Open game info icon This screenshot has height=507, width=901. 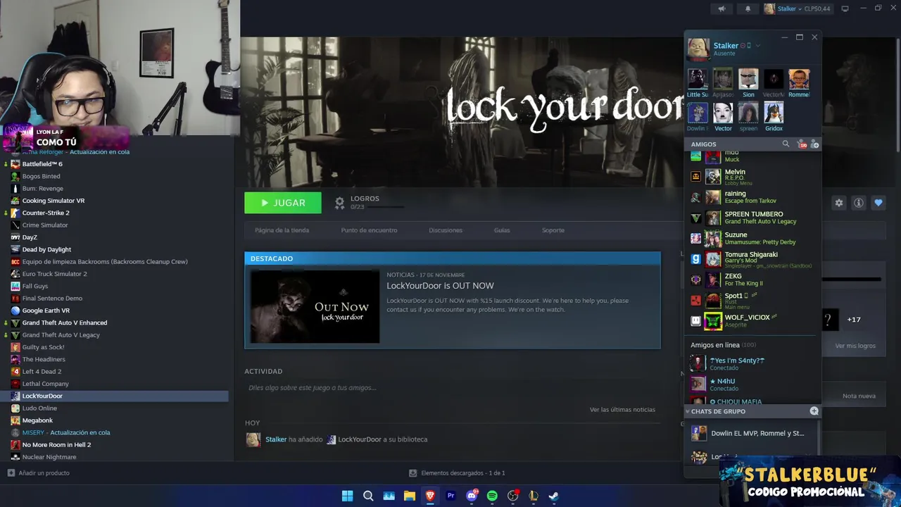pos(859,203)
